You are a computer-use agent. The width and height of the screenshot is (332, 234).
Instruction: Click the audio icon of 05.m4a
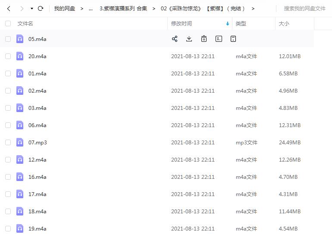20,39
